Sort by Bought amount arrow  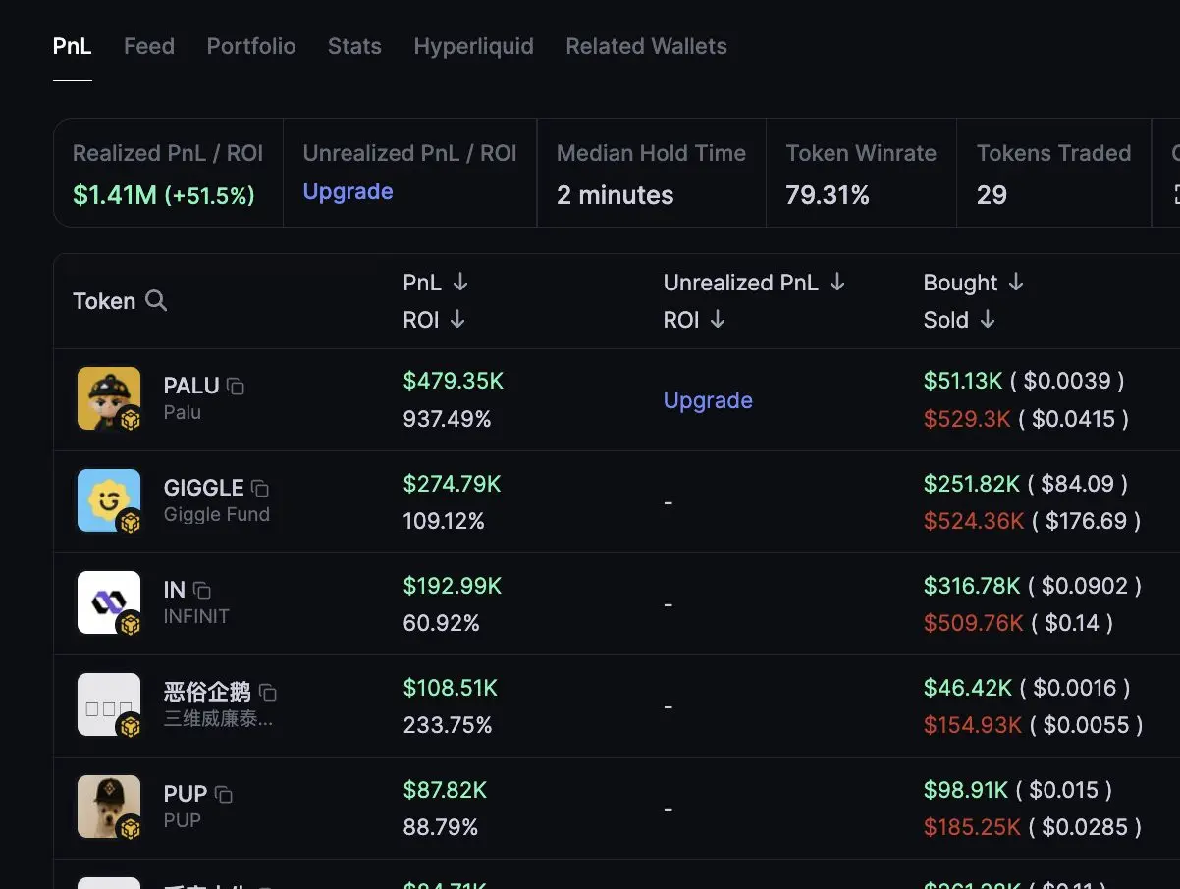coord(1016,283)
